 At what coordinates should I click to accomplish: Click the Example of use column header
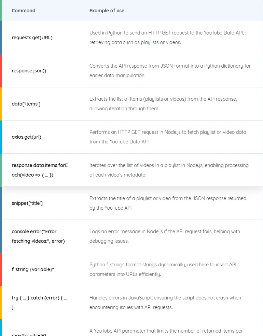pyautogui.click(x=107, y=11)
